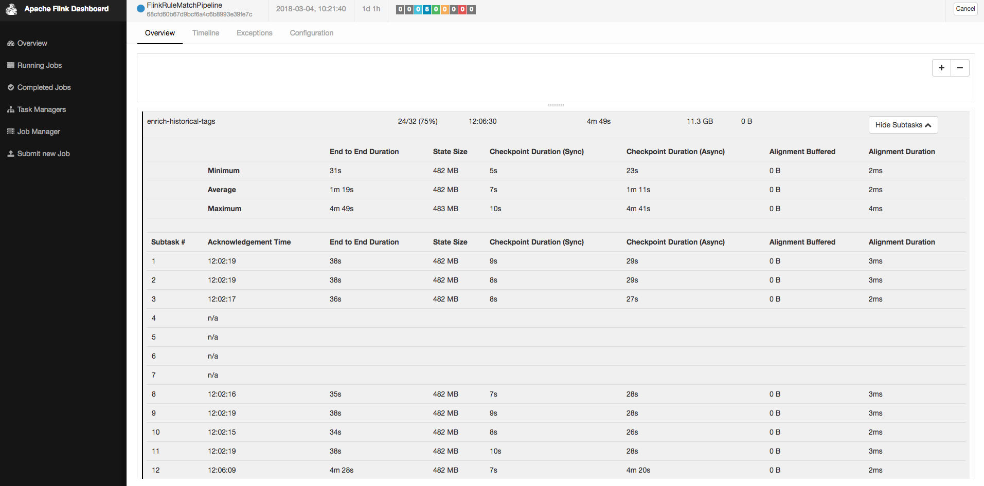Switch to the Timeline tab
The image size is (984, 486).
pos(206,33)
